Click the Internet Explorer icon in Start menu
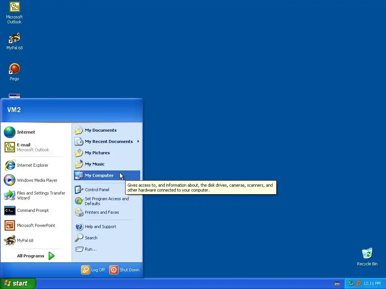 (x=10, y=165)
